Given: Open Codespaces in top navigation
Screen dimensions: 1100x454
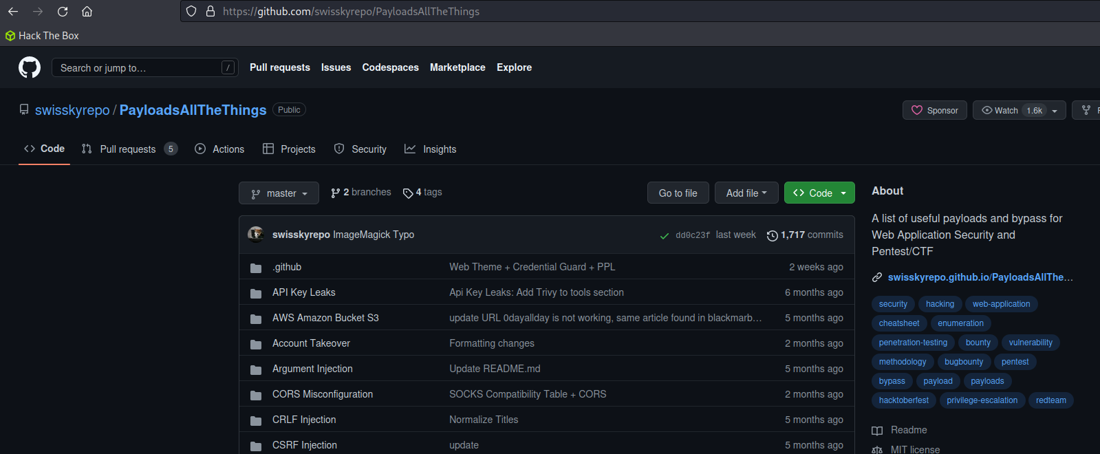Looking at the screenshot, I should pos(390,67).
